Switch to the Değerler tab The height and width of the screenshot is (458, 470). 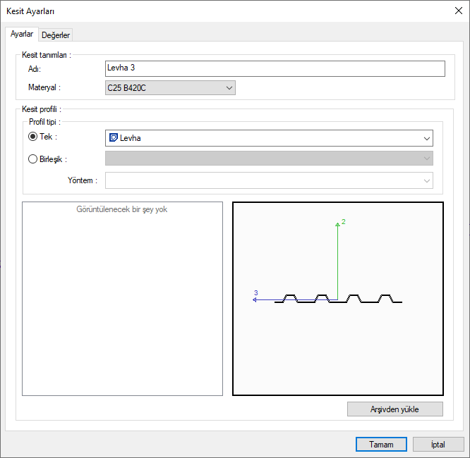(x=56, y=35)
